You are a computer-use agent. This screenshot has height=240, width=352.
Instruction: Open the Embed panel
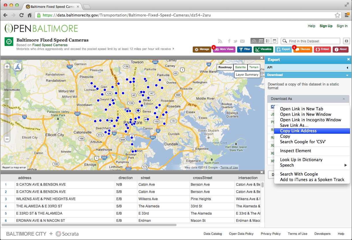tap(323, 49)
